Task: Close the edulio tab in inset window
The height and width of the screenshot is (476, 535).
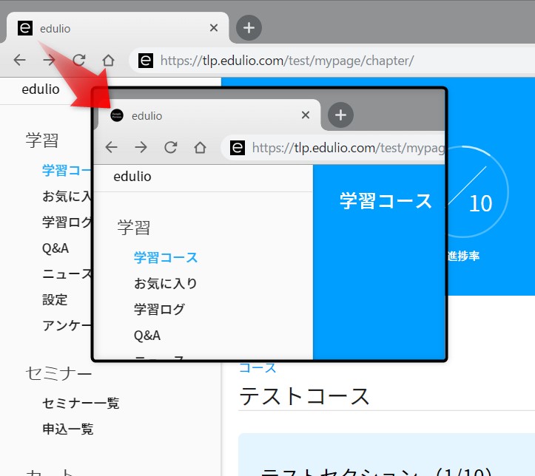Action: [306, 115]
